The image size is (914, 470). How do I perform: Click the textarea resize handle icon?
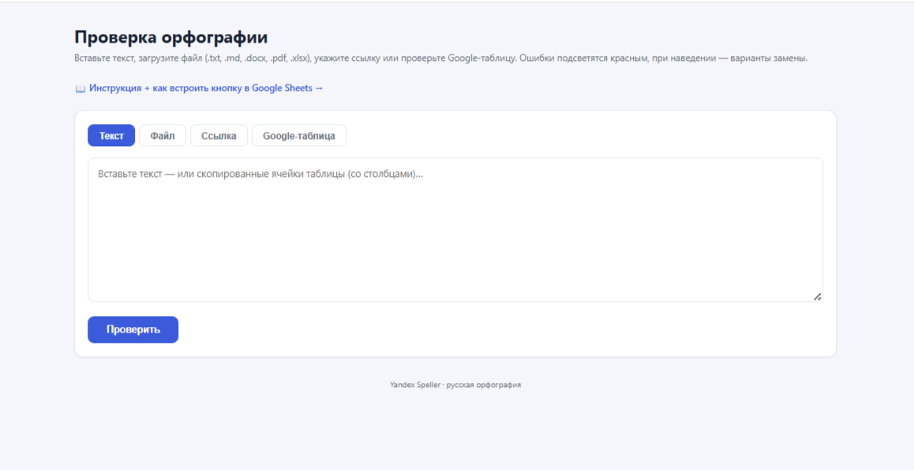817,296
